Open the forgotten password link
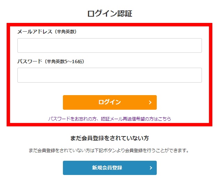Viewport: 220px width, 184px height. [109, 119]
